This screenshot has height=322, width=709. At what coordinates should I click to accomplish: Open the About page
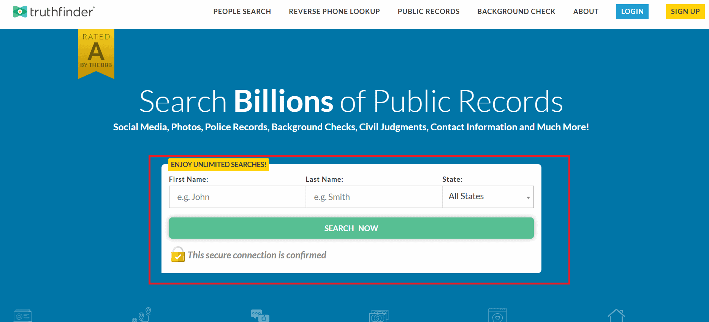click(586, 11)
